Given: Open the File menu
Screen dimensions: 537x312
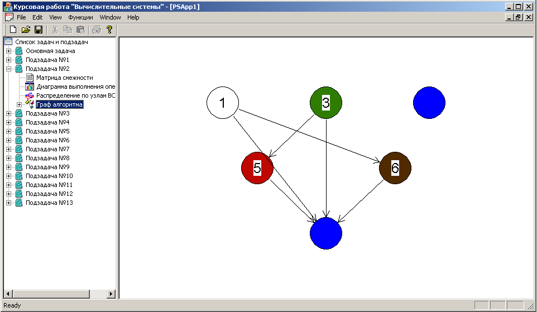Looking at the screenshot, I should click(x=21, y=17).
